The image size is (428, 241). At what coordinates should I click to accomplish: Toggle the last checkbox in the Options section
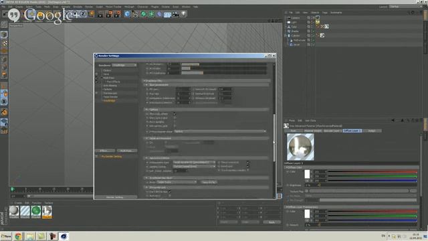tap(175, 126)
